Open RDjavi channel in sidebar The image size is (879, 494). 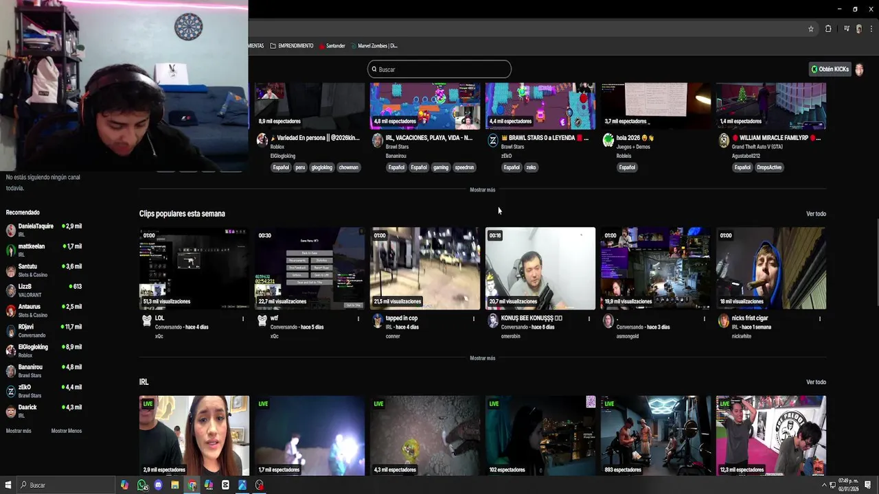coord(44,331)
